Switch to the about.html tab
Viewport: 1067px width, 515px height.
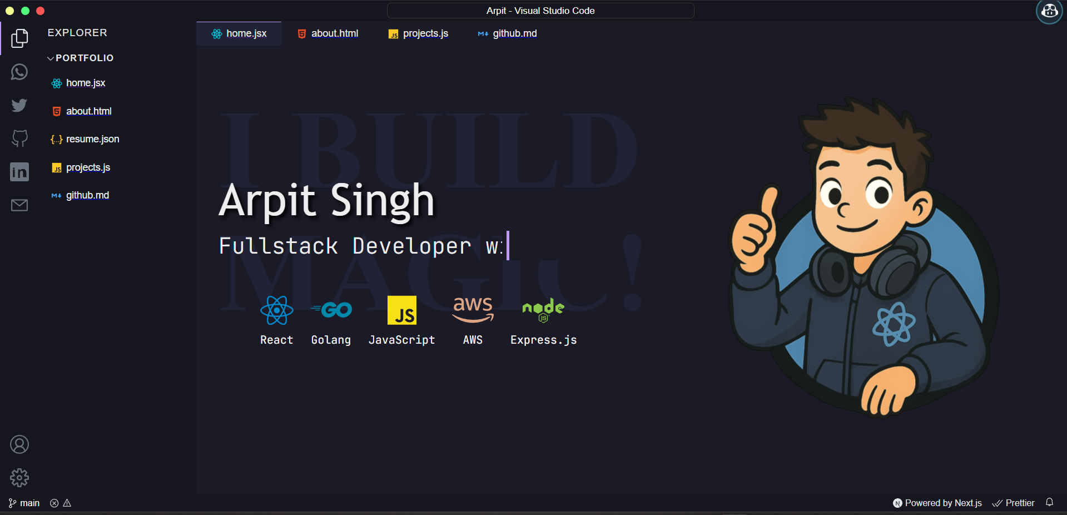pos(327,33)
